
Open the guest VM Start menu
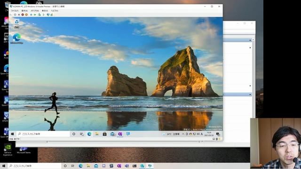[13, 134]
